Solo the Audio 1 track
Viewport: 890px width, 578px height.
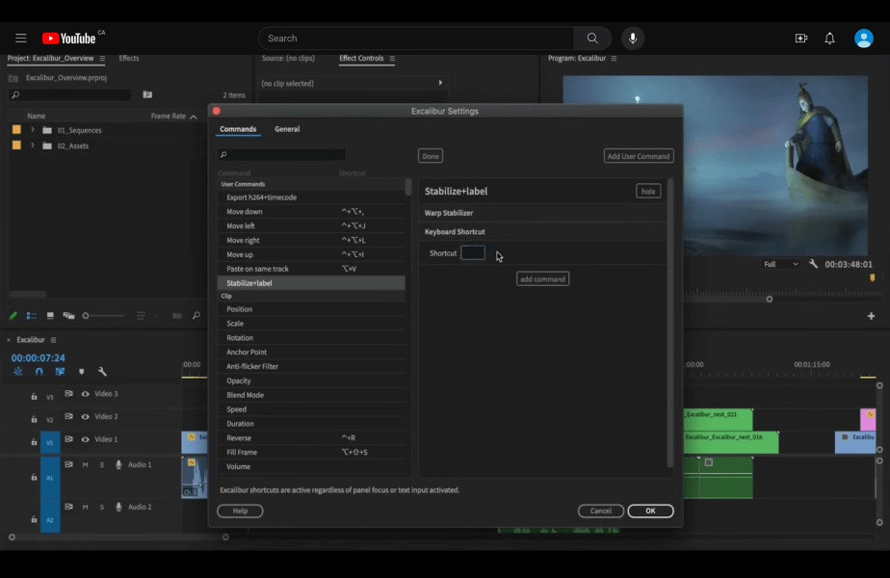102,465
